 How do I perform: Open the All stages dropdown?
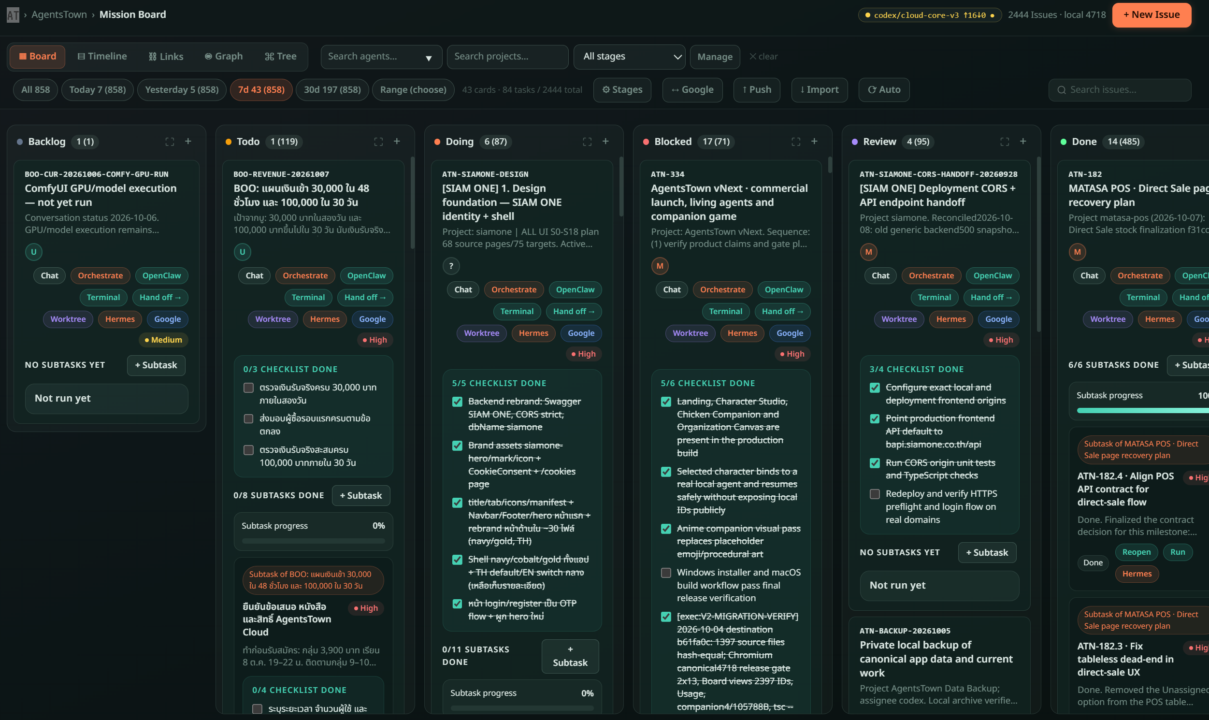tap(629, 57)
